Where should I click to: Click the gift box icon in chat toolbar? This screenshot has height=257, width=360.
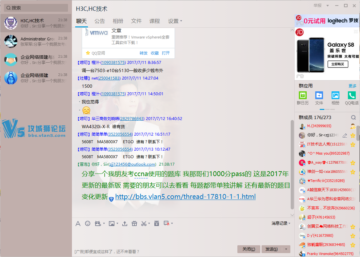click(x=134, y=223)
